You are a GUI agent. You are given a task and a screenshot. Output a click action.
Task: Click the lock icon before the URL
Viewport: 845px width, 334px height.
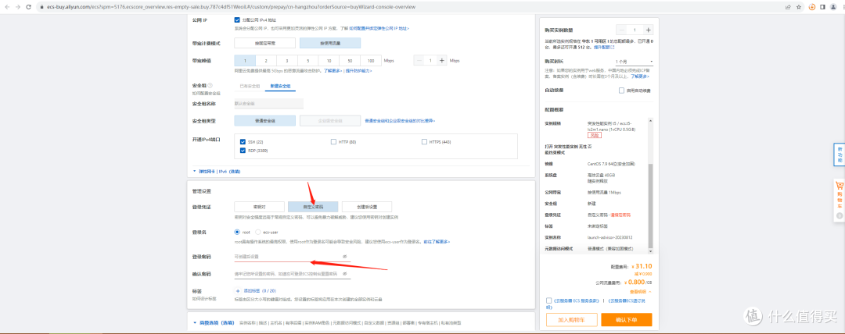pyautogui.click(x=42, y=7)
